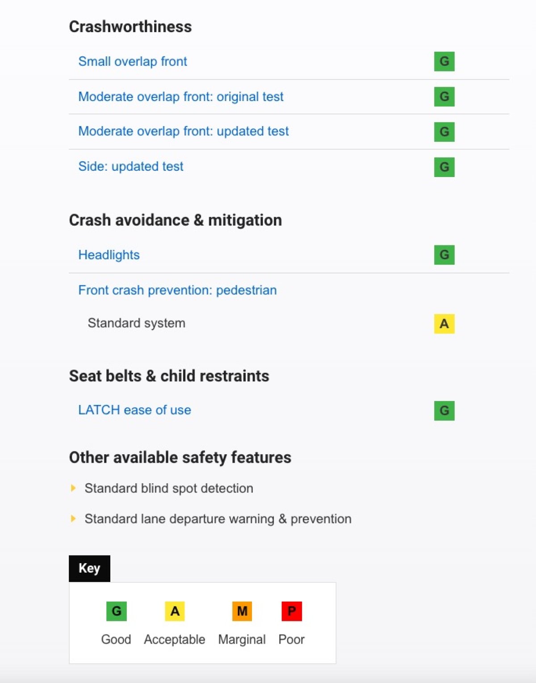Viewport: 536px width, 683px height.
Task: Click the G badge beside Moderate overlap original test
Action: [444, 97]
